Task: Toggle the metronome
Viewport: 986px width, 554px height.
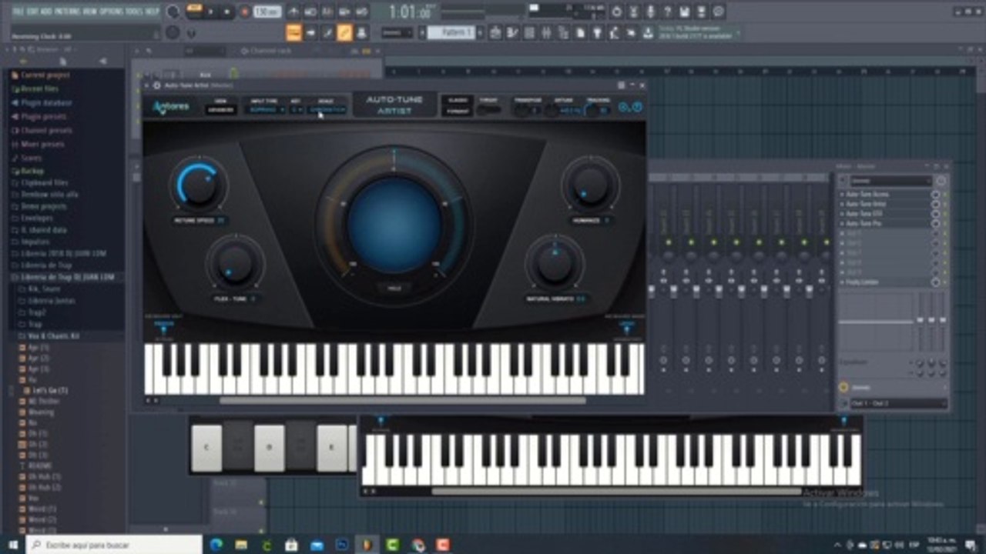Action: pyautogui.click(x=293, y=12)
